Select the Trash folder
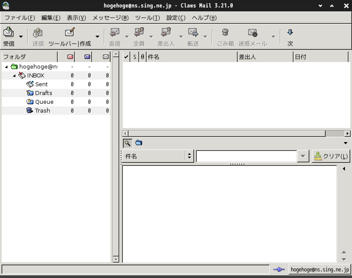The height and width of the screenshot is (278, 352). click(42, 110)
